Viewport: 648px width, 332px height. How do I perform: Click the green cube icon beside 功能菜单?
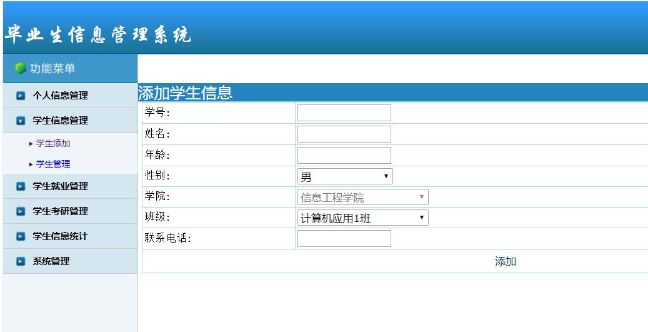click(20, 68)
